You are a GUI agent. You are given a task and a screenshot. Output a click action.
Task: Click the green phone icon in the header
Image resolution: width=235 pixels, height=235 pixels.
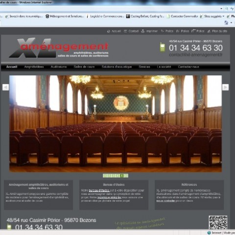(x=162, y=47)
